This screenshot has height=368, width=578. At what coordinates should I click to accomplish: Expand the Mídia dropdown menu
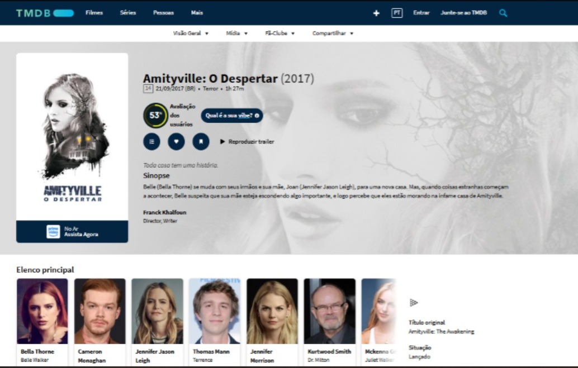[236, 34]
